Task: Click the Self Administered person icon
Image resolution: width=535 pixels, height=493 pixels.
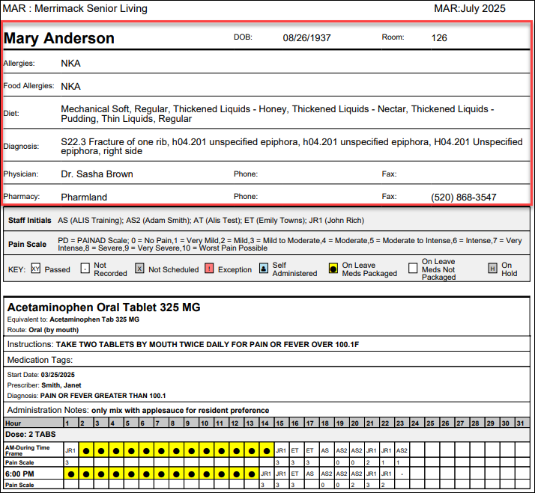Action: coord(264,269)
